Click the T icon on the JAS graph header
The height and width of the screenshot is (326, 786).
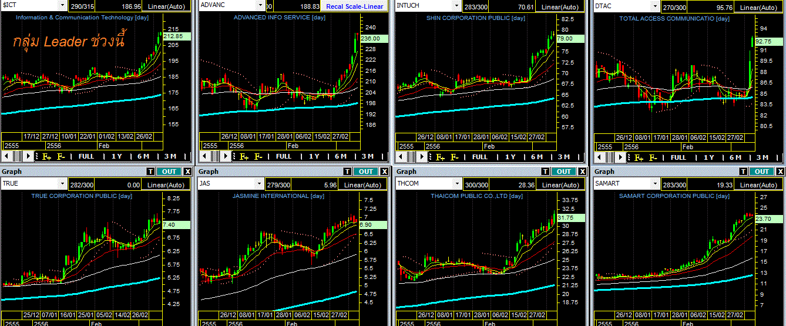[347, 172]
